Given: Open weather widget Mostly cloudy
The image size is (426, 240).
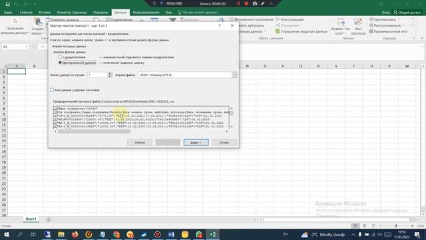Looking at the screenshot, I should pos(323,234).
